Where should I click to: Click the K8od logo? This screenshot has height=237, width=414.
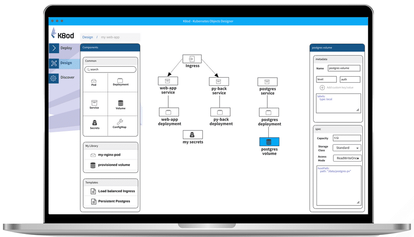tap(63, 34)
